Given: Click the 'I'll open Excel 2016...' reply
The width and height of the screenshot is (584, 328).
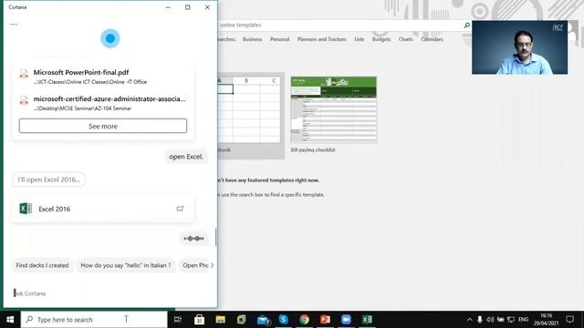Looking at the screenshot, I should 48,179.
